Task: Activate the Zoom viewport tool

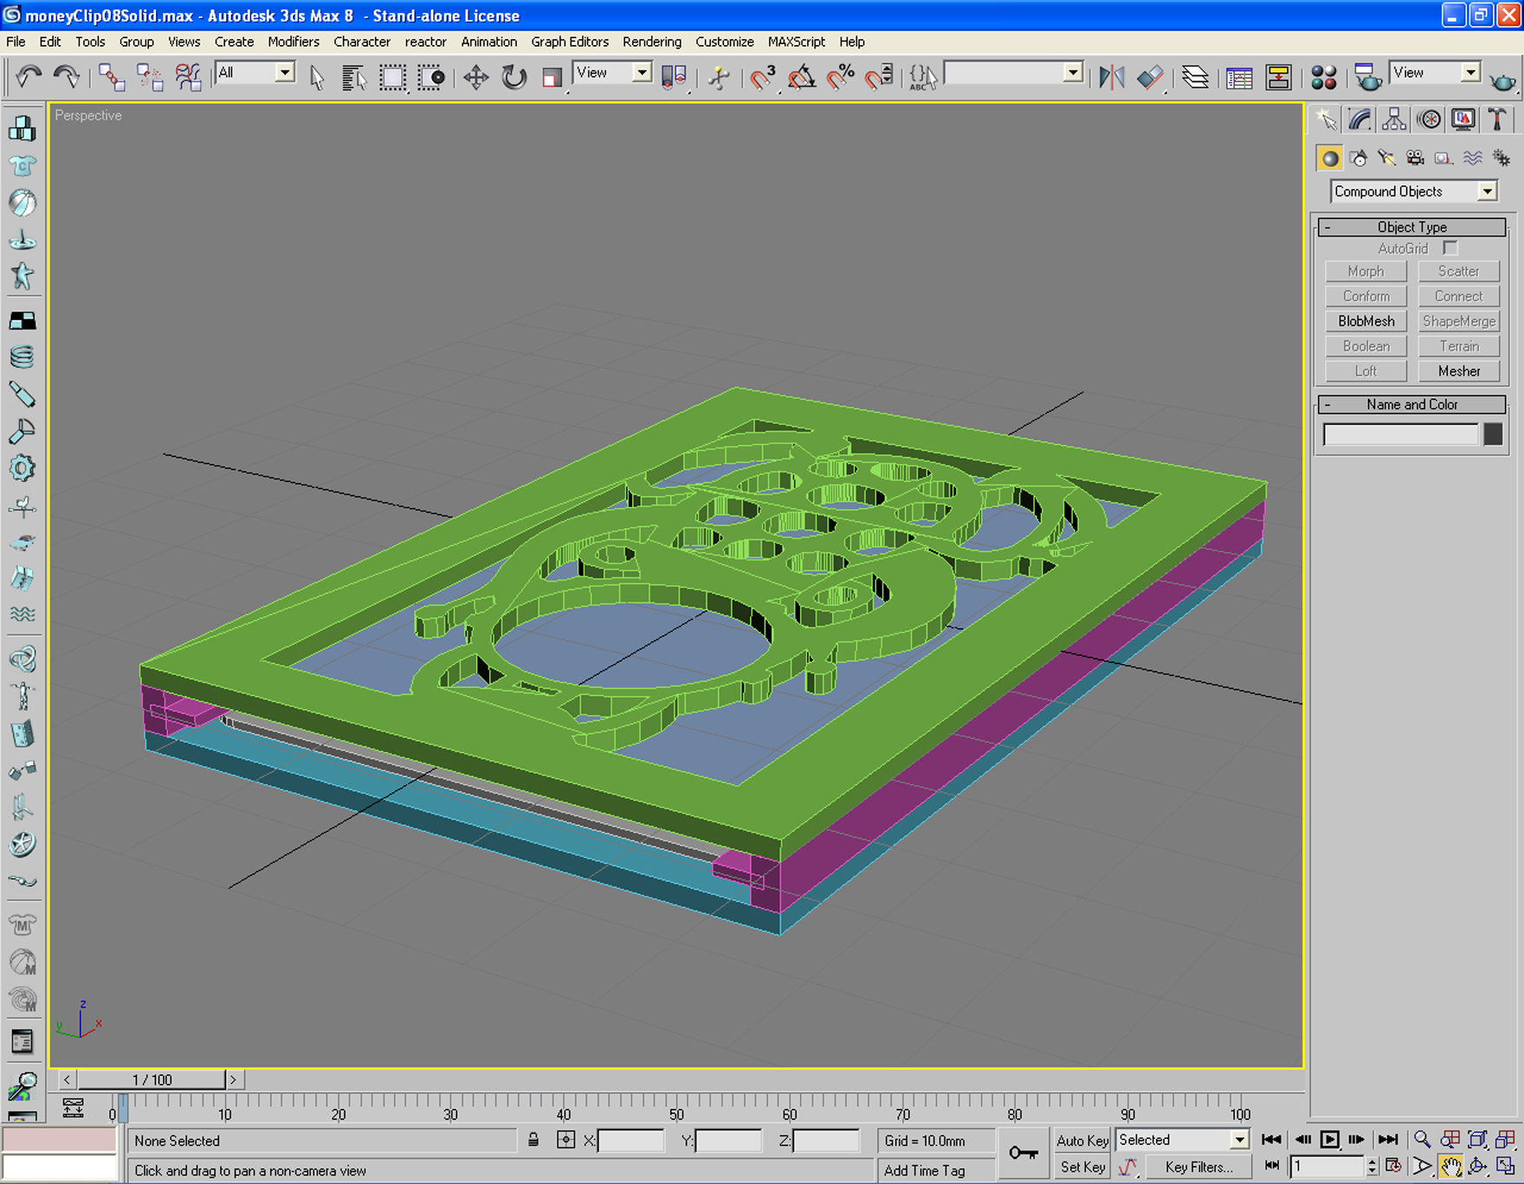Action: click(x=1422, y=1140)
